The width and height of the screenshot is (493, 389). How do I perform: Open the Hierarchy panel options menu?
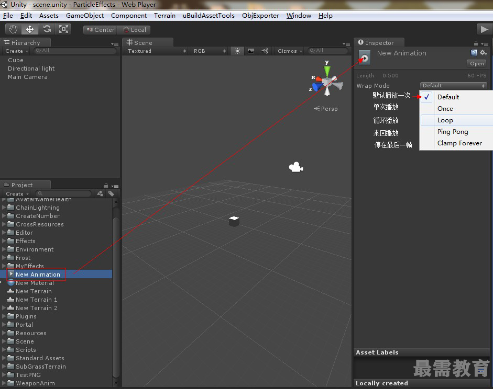[115, 44]
